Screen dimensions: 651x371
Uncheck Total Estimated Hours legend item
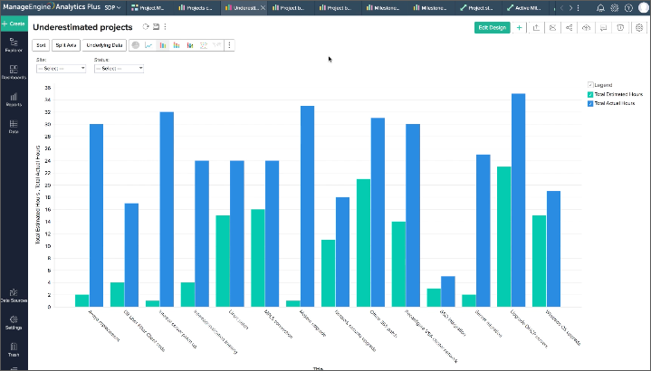click(x=590, y=94)
